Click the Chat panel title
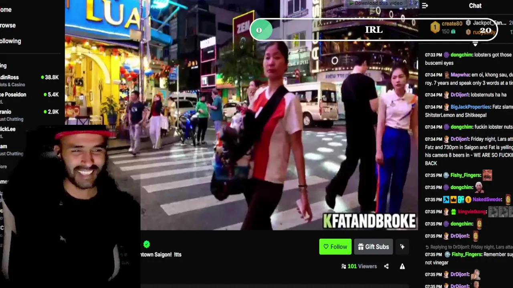The height and width of the screenshot is (288, 513). 475,6
